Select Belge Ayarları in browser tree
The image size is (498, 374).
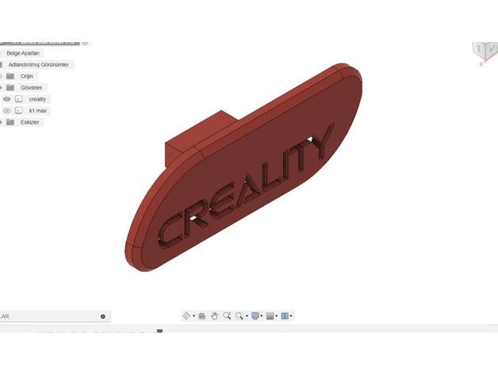(24, 53)
